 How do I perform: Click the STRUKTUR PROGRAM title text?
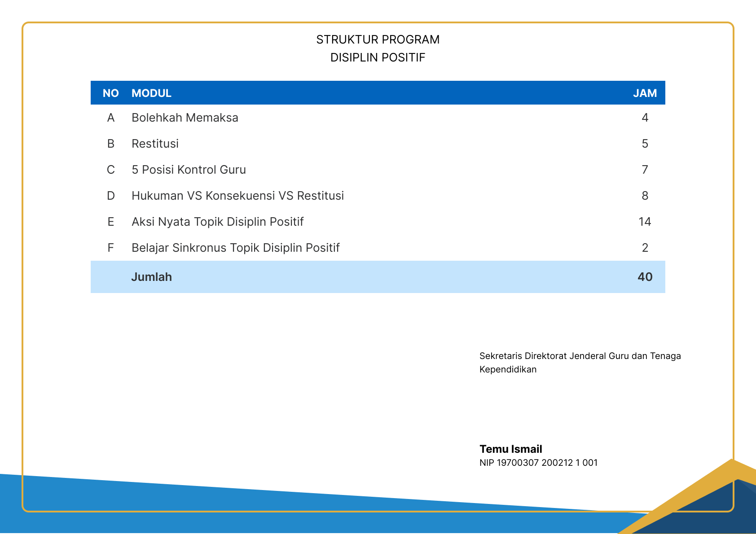[378, 39]
